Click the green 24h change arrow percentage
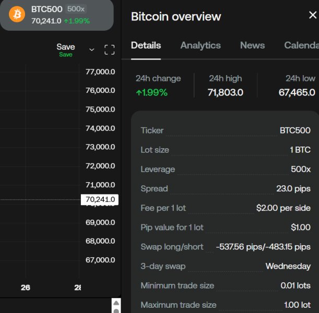This screenshot has height=313, width=319. click(152, 93)
